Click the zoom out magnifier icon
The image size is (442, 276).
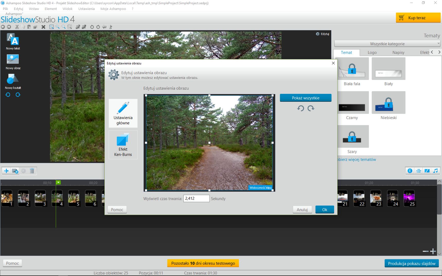pos(63,27)
